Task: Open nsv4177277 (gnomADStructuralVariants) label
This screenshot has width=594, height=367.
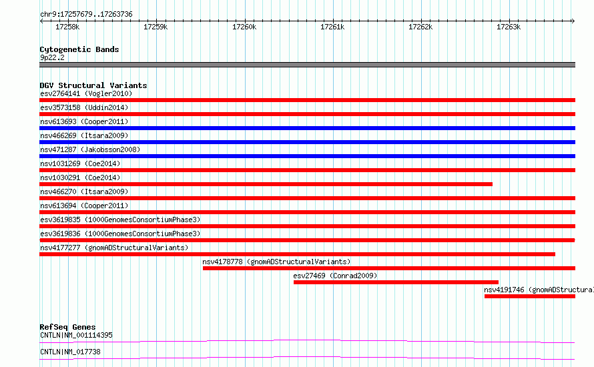Action: point(114,248)
